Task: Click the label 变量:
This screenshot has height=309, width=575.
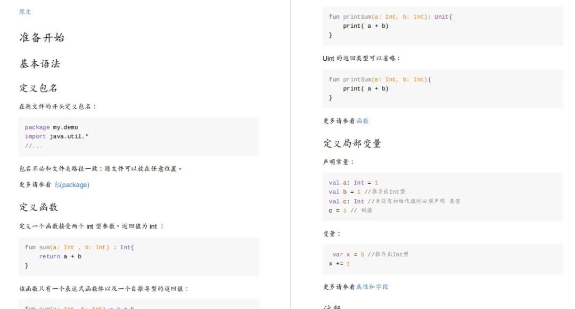Action: coord(332,234)
